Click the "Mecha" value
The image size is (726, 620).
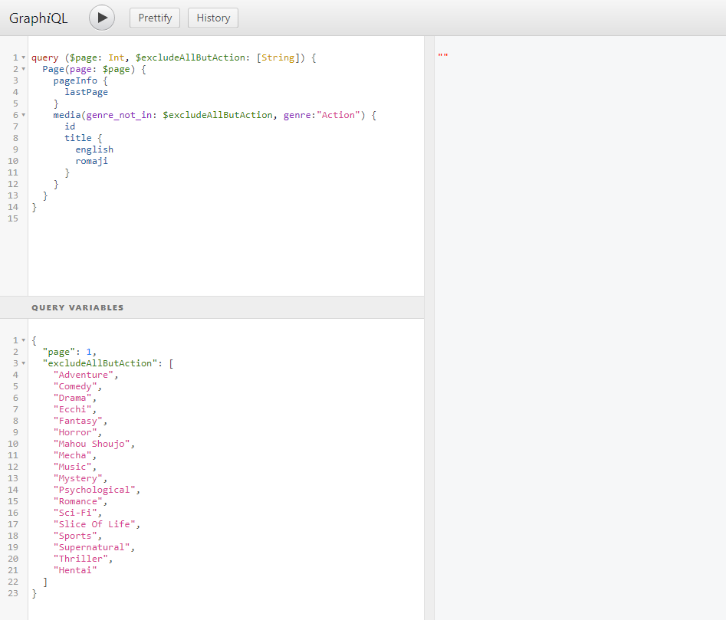coord(73,455)
